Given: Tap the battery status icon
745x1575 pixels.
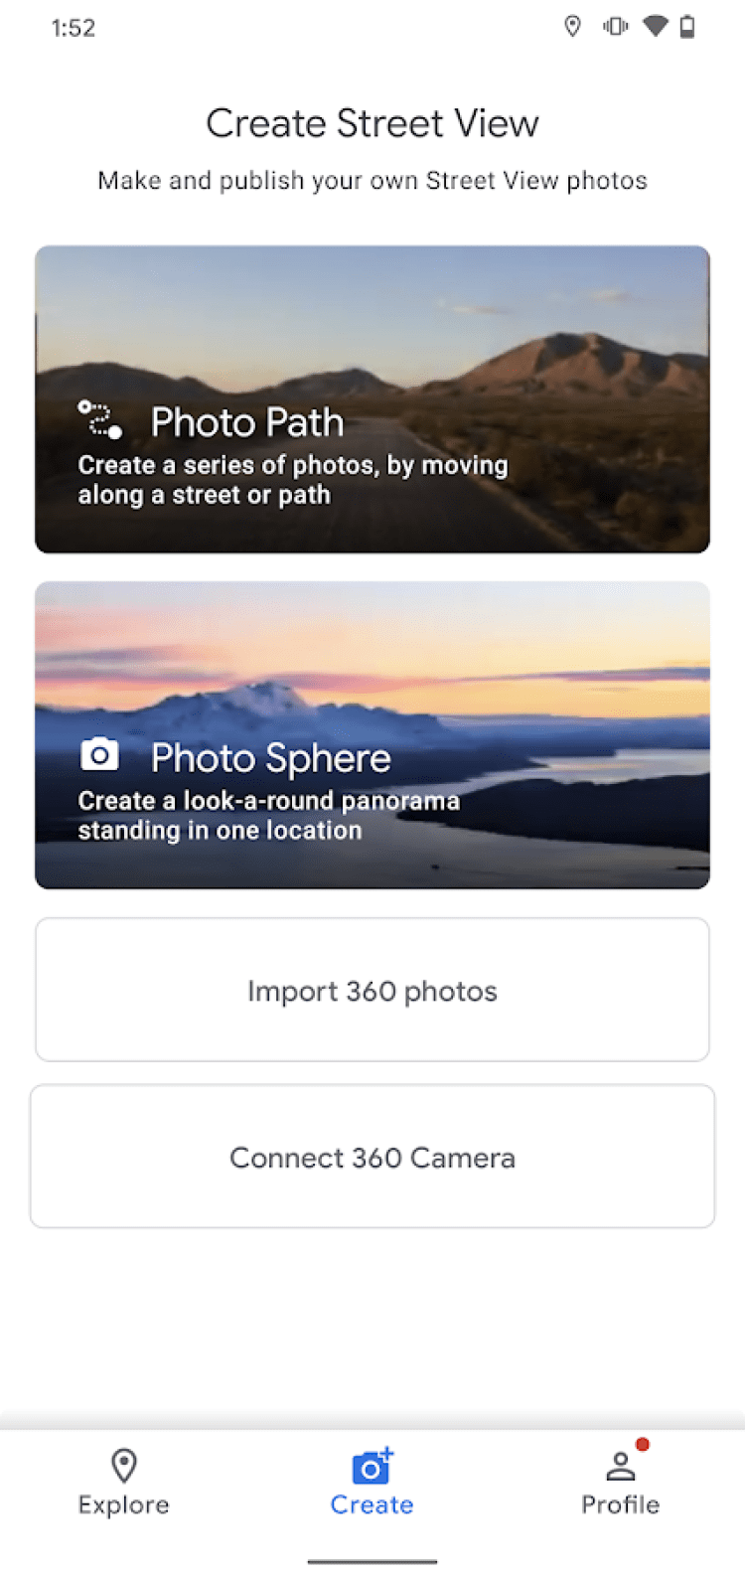Looking at the screenshot, I should [687, 27].
